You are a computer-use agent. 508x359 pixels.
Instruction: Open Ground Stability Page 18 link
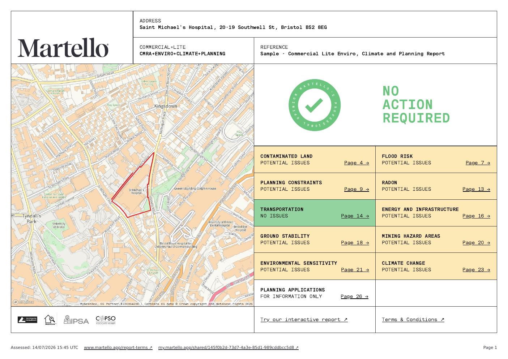coord(355,243)
